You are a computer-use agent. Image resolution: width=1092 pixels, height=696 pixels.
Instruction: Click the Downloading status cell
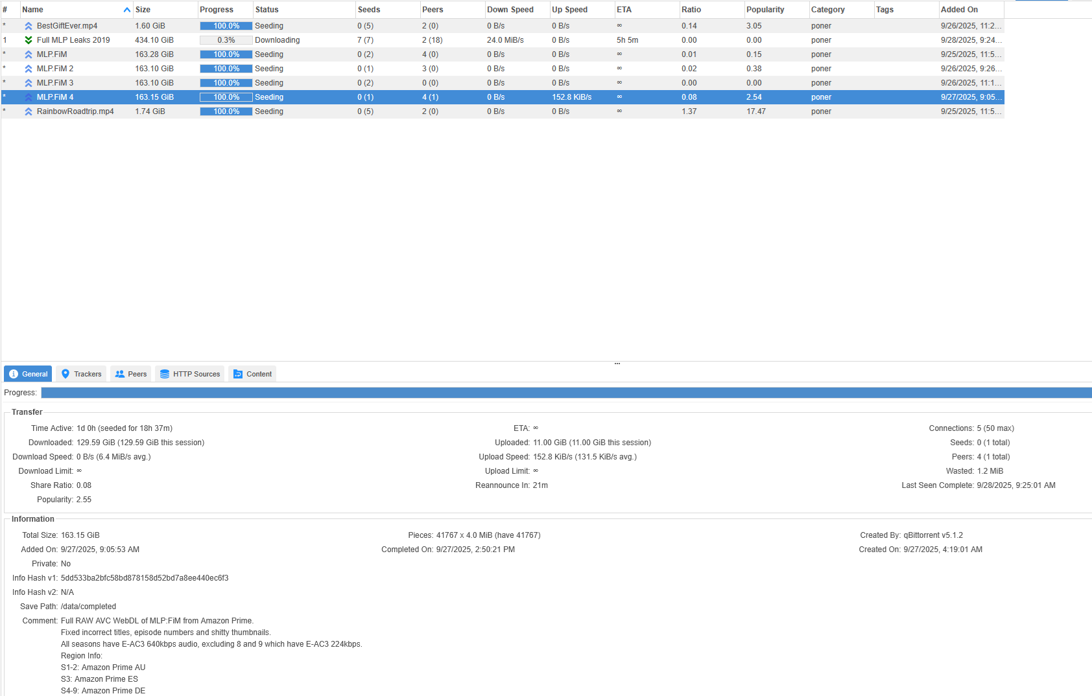[x=277, y=40]
